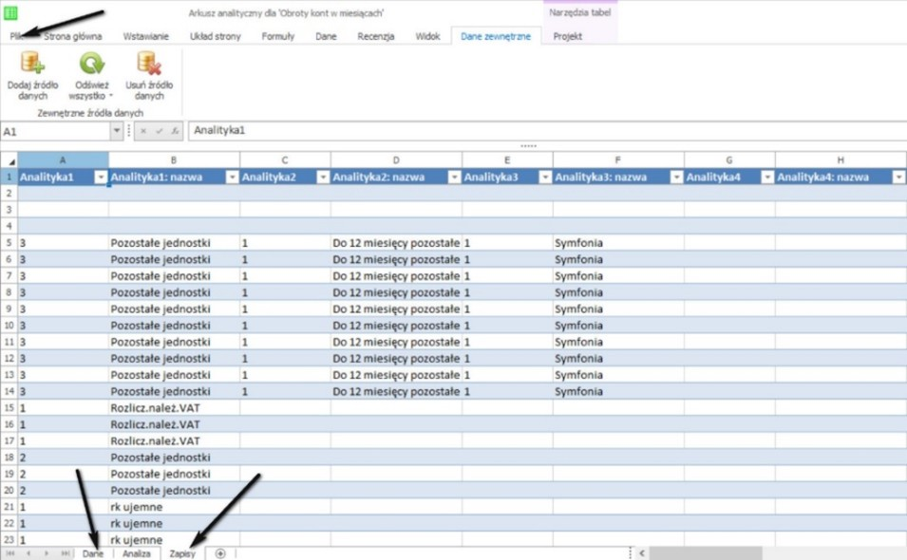Click the green spreadsheet application icon

pos(10,12)
